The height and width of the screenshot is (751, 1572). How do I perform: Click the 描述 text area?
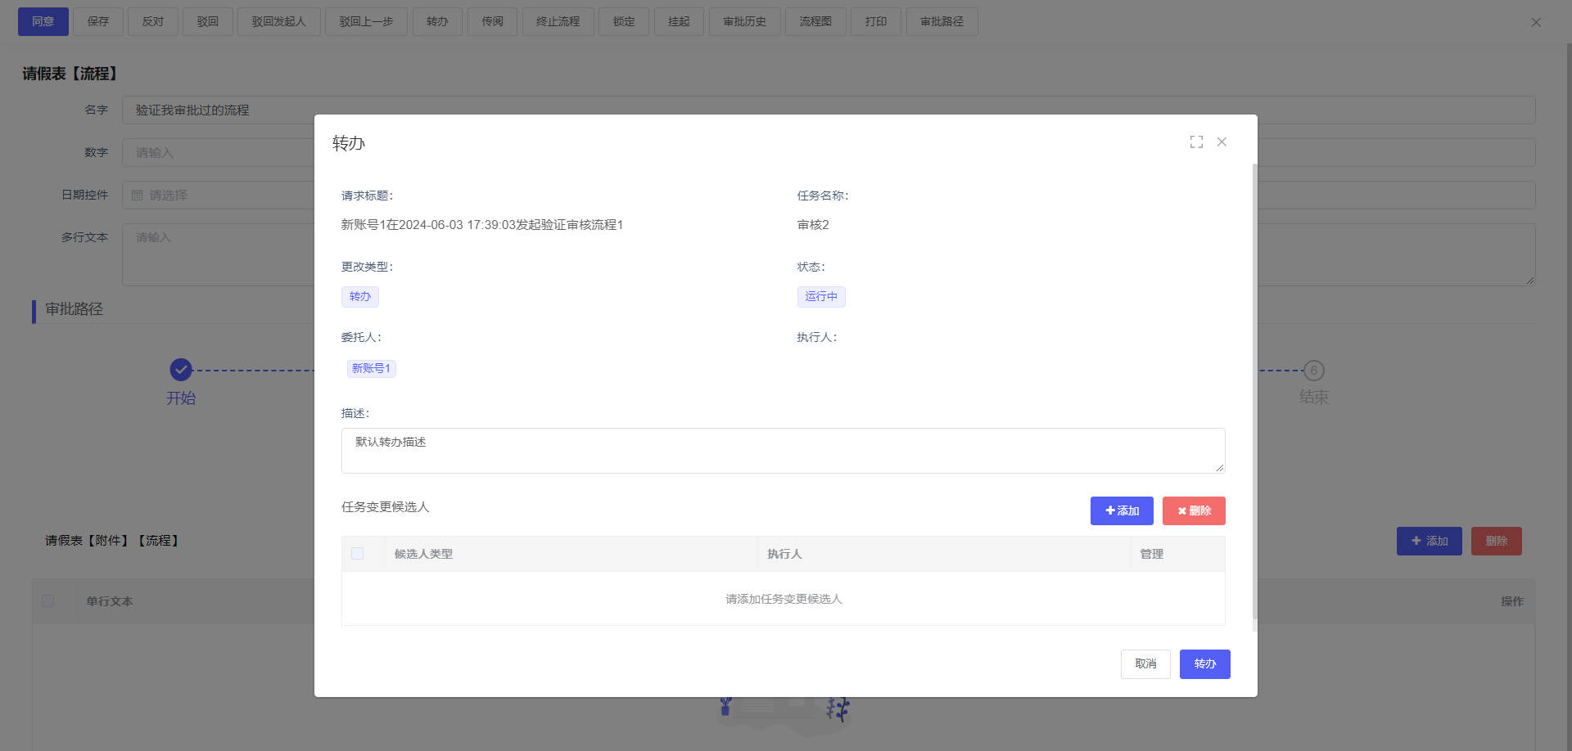[782, 451]
